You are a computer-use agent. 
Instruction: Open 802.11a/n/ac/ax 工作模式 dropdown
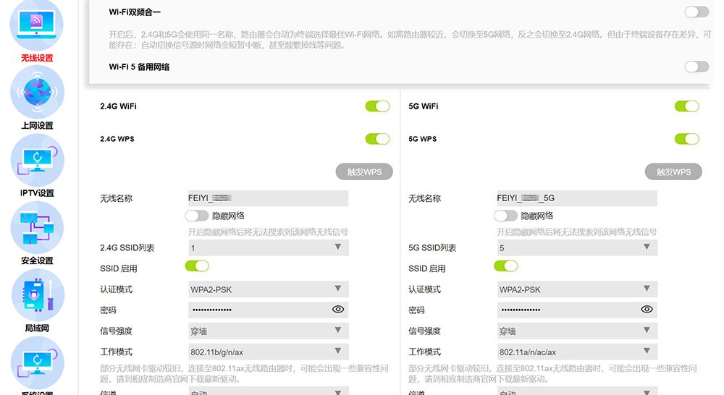click(x=577, y=352)
